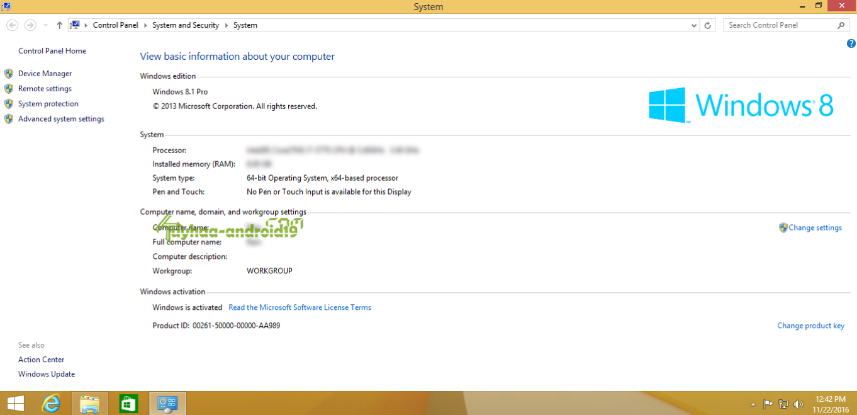Screen dimensions: 857x415
Task: Click the volume speaker tray icon
Action: [798, 404]
